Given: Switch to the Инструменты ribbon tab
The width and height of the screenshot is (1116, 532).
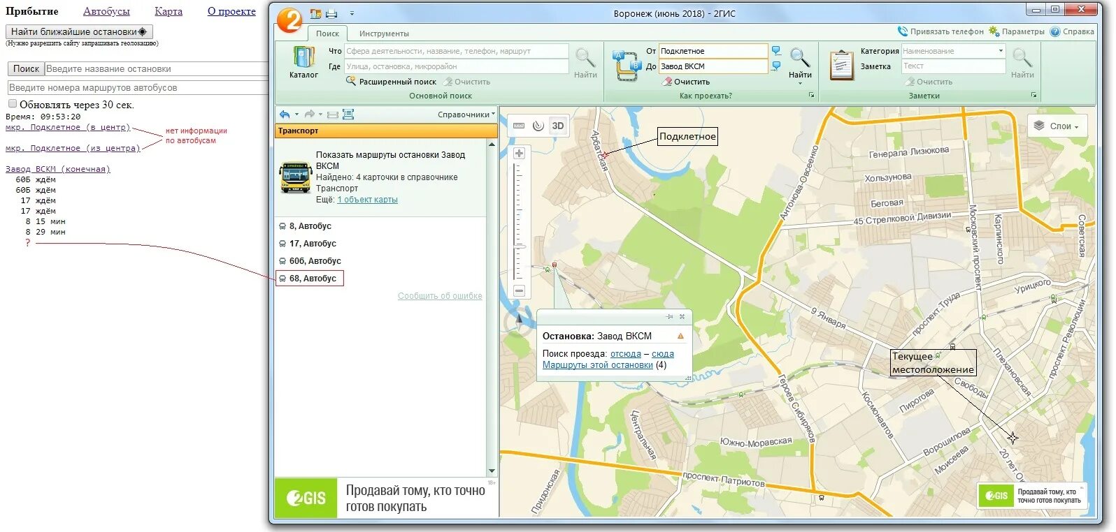Looking at the screenshot, I should coord(384,34).
